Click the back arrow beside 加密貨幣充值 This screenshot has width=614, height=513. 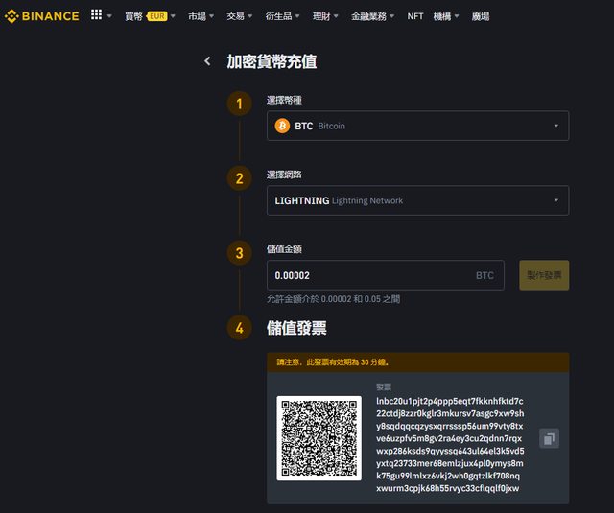(207, 61)
